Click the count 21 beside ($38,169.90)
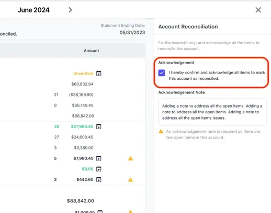The width and height of the screenshot is (271, 213). [56, 95]
